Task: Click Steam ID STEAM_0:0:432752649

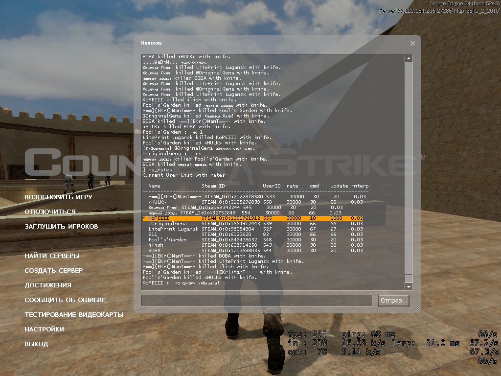Action: coord(207,213)
